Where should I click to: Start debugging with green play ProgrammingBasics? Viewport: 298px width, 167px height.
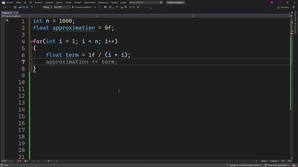point(82,7)
